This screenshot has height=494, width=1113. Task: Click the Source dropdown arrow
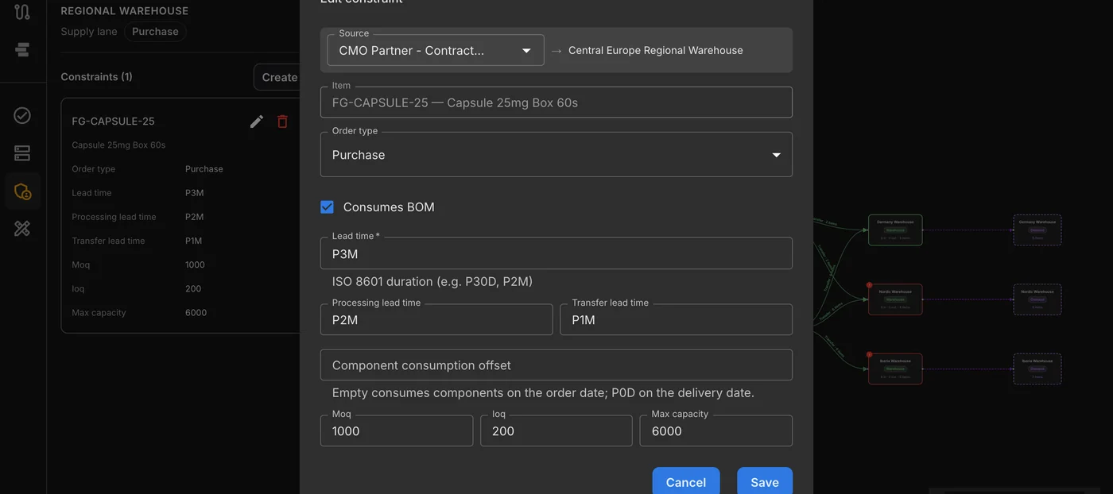coord(526,51)
